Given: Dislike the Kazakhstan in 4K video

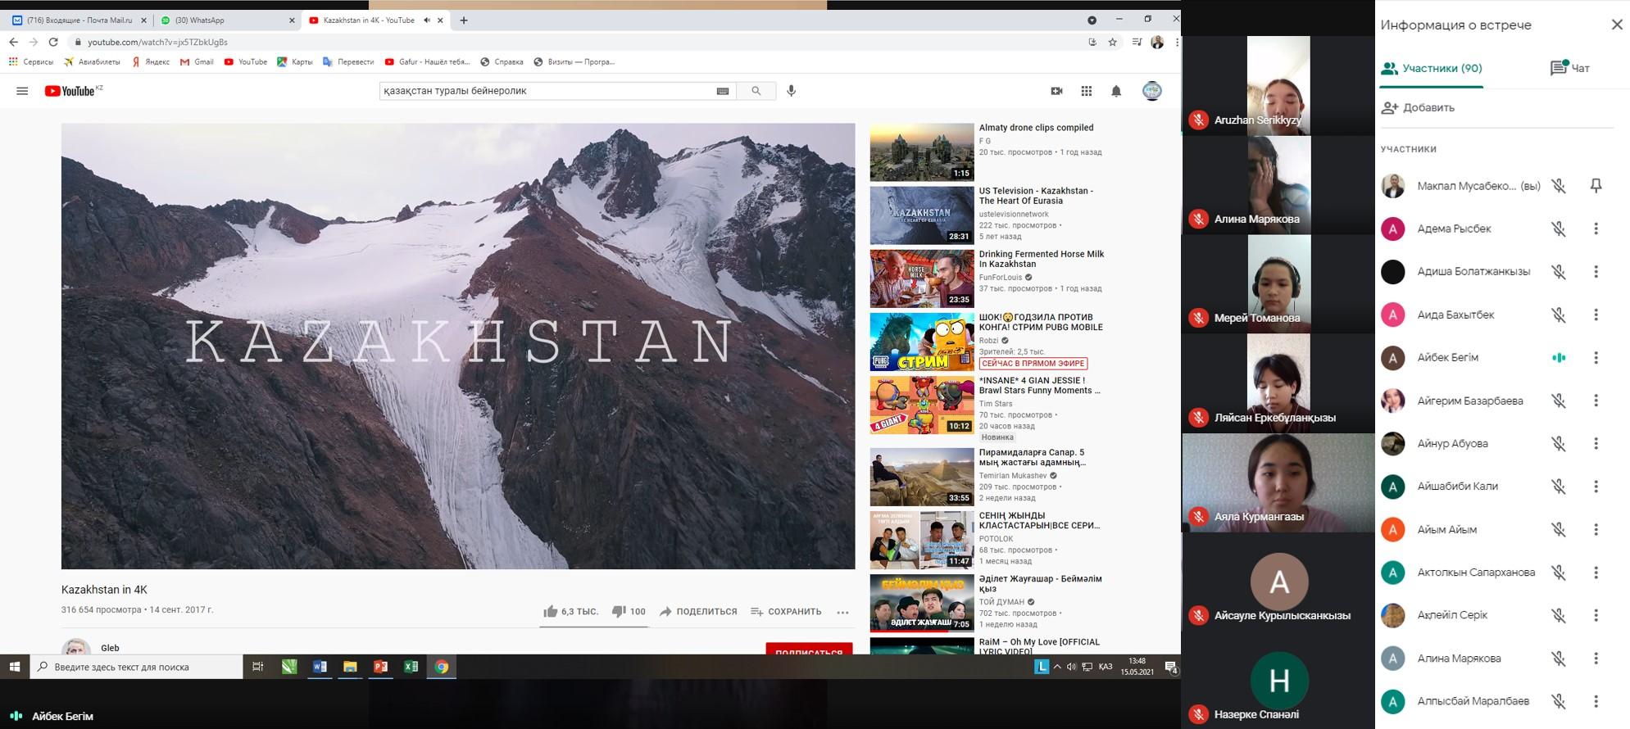Looking at the screenshot, I should [620, 611].
